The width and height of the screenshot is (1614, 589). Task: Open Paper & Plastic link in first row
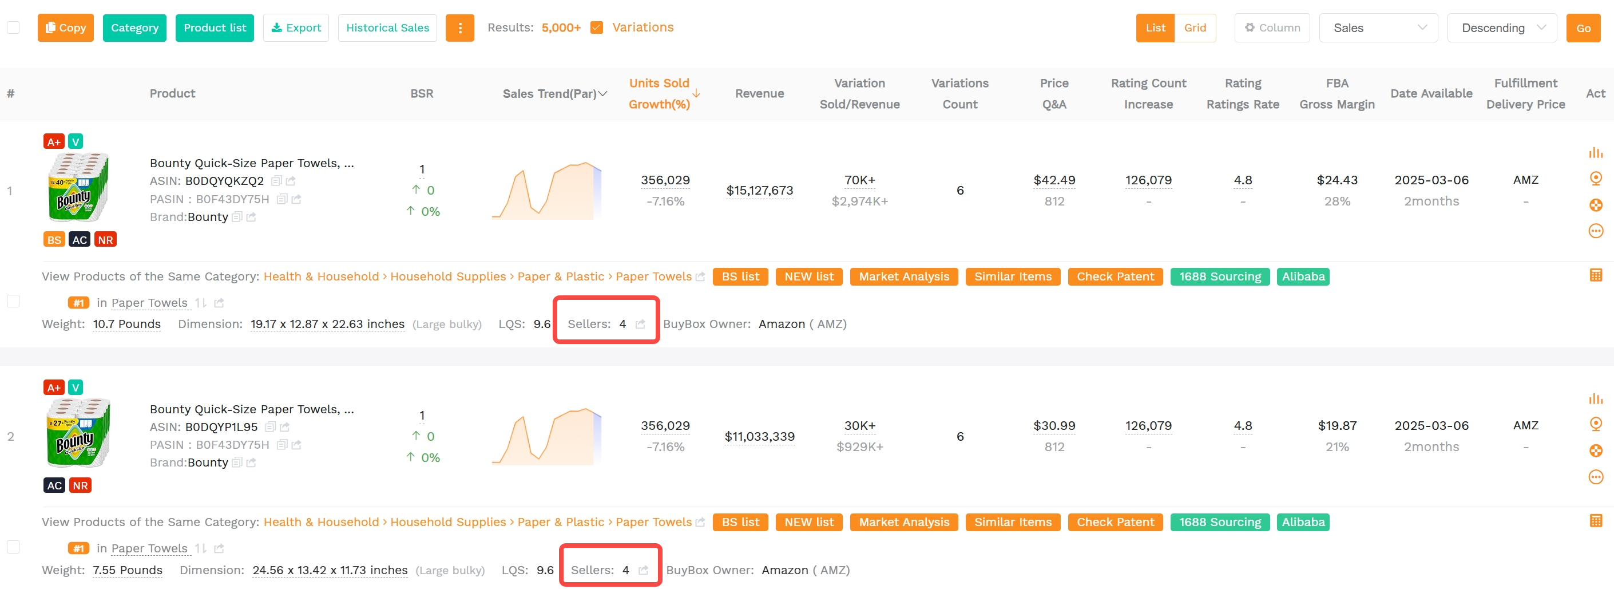click(560, 276)
